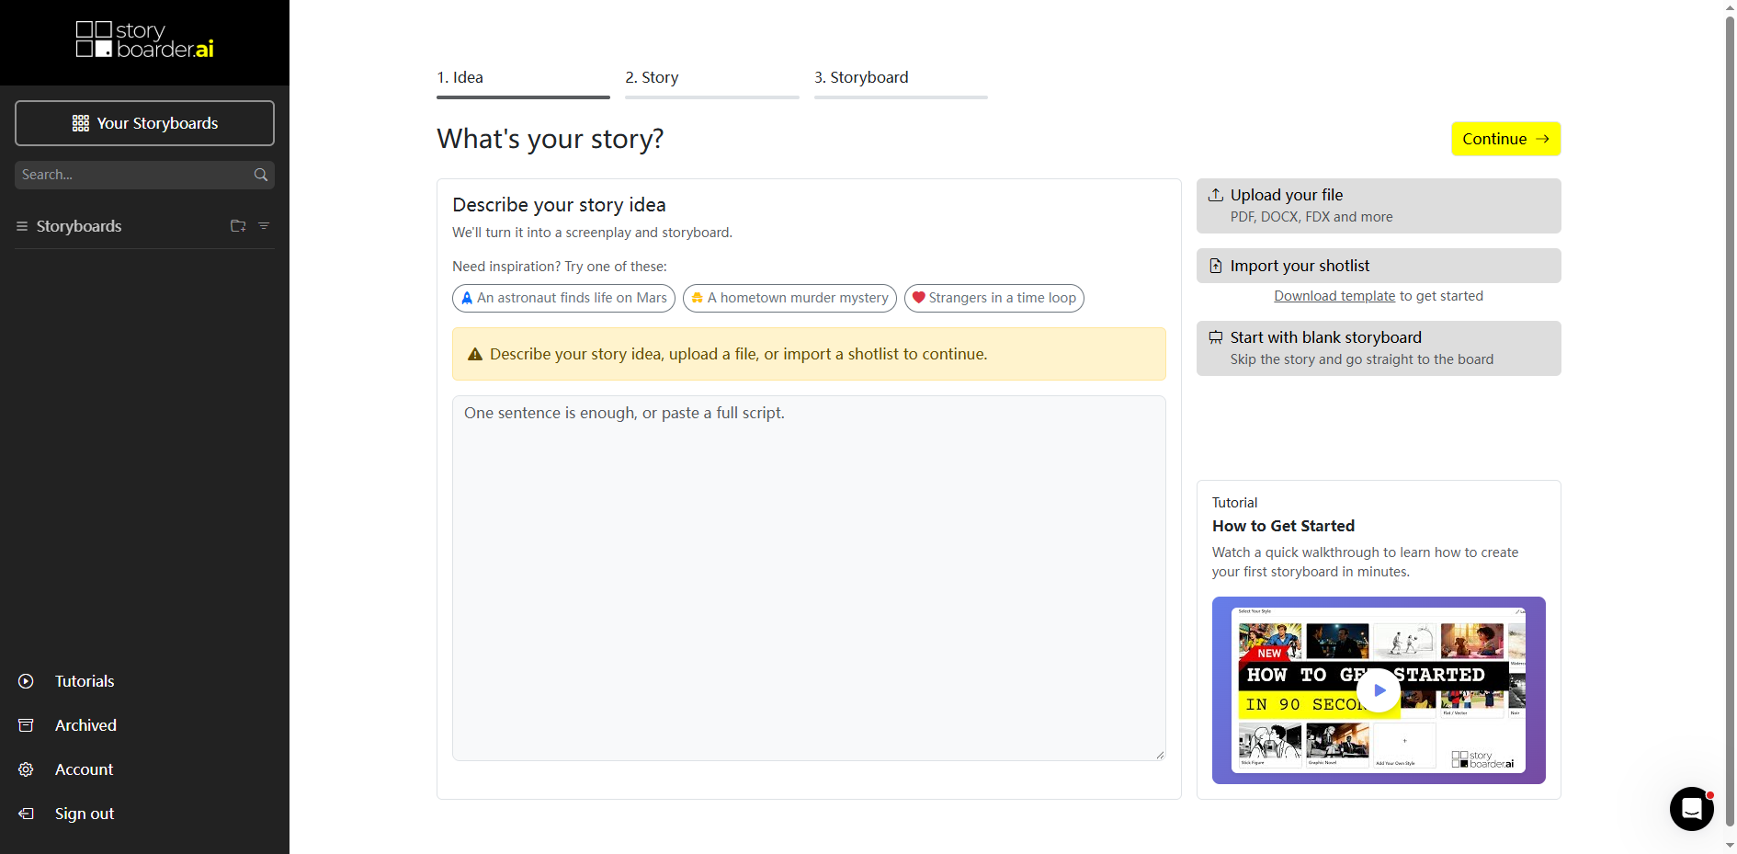
Task: Click the Sign out arrow icon
Action: tap(26, 814)
